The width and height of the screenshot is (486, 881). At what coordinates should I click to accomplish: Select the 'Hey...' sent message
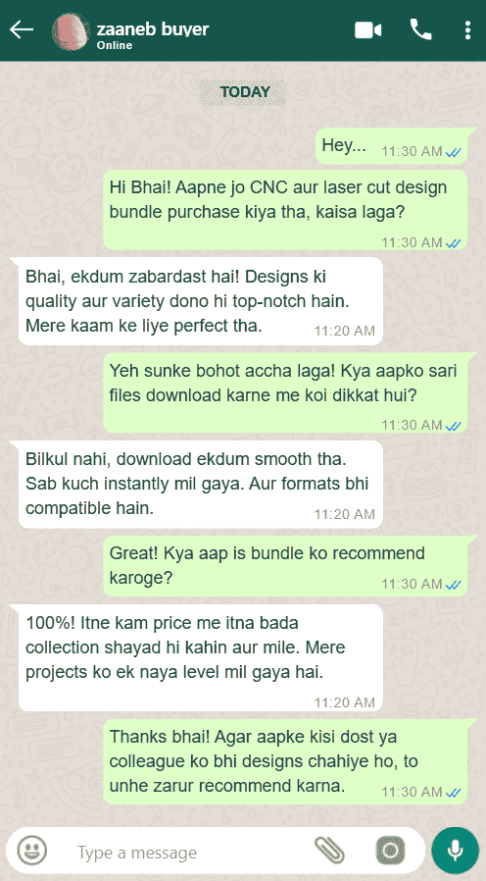(392, 146)
